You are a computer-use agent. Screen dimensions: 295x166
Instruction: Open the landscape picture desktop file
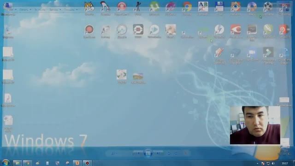pyautogui.click(x=138, y=76)
